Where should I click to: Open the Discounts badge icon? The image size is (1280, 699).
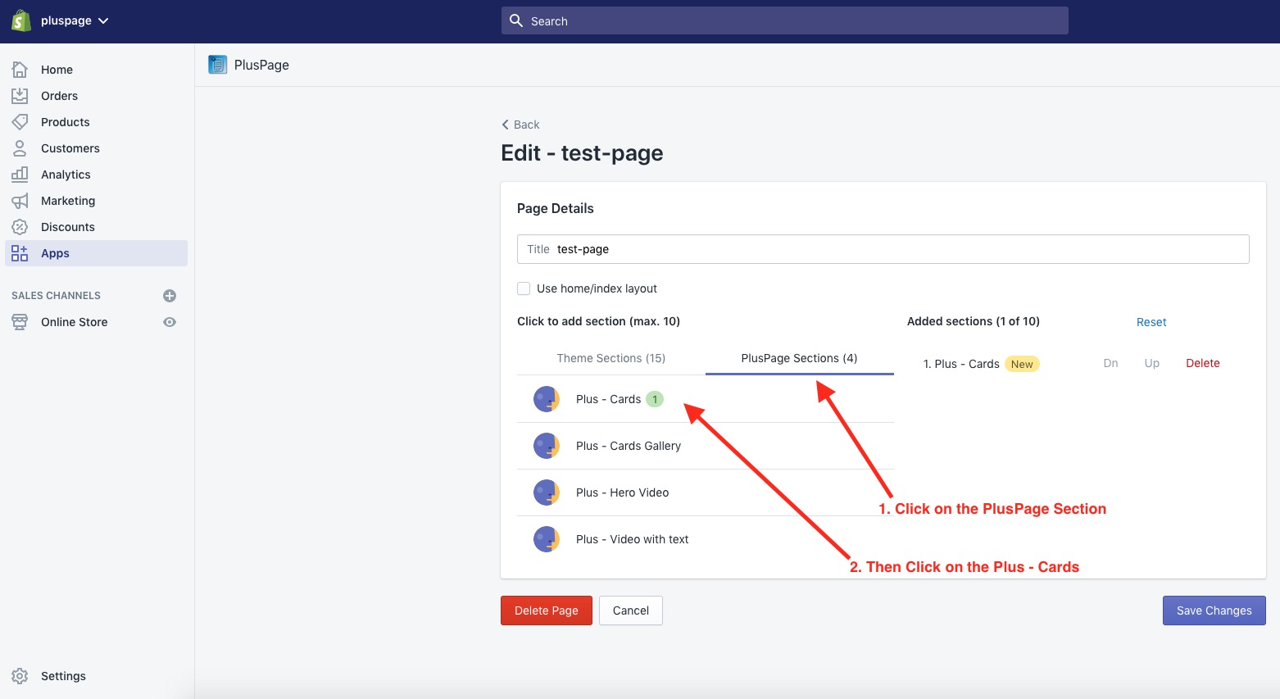click(x=20, y=227)
